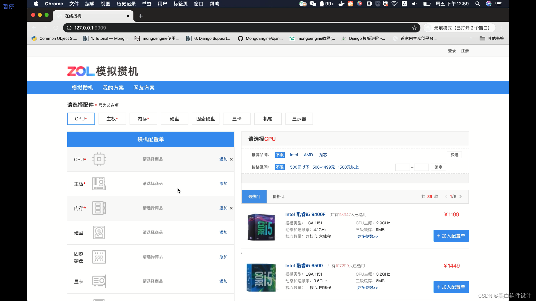The height and width of the screenshot is (301, 536).
Task: Add i5 9400F with 加入配置单 button
Action: [x=451, y=236]
